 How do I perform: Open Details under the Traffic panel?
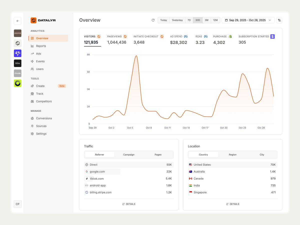pos(128,204)
